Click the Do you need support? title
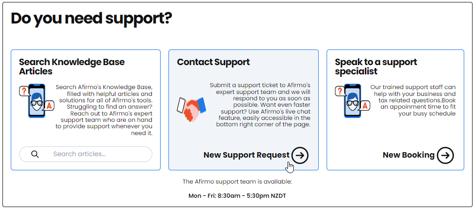This screenshot has width=475, height=210. 92,18
